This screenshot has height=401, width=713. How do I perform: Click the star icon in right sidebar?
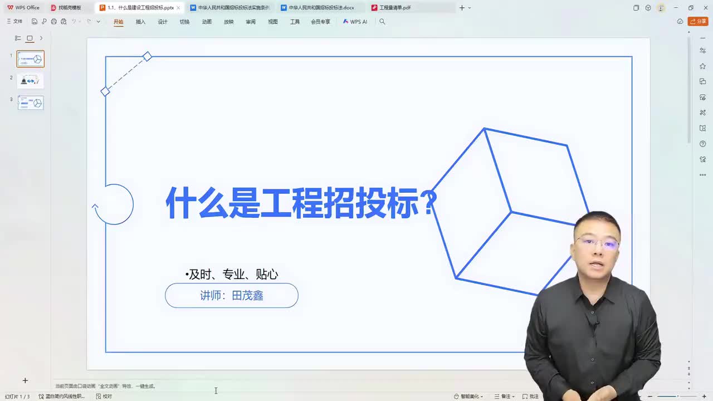point(703,66)
